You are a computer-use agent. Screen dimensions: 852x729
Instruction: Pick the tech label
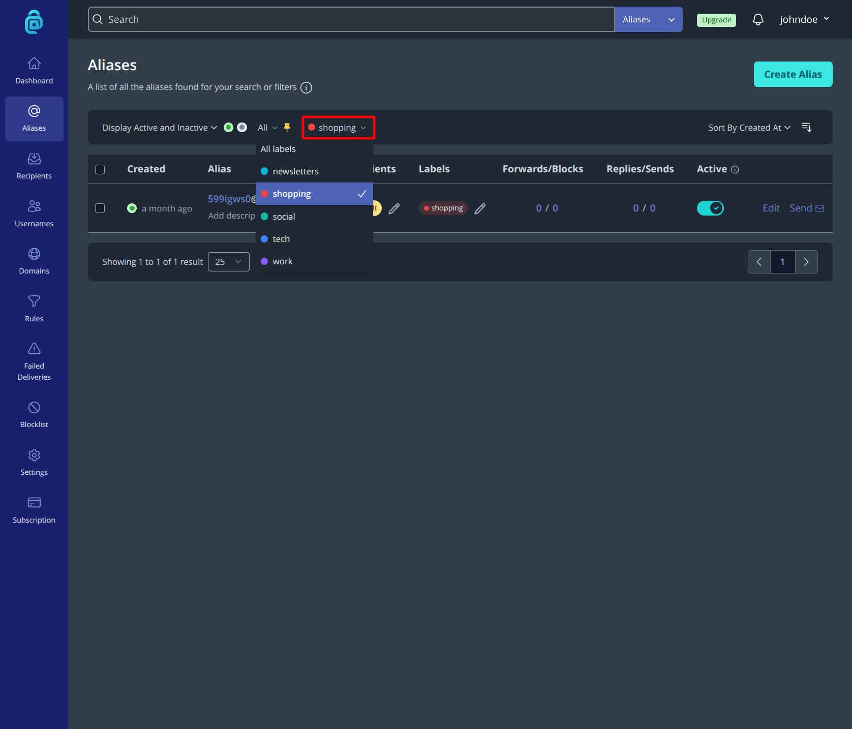(x=314, y=239)
